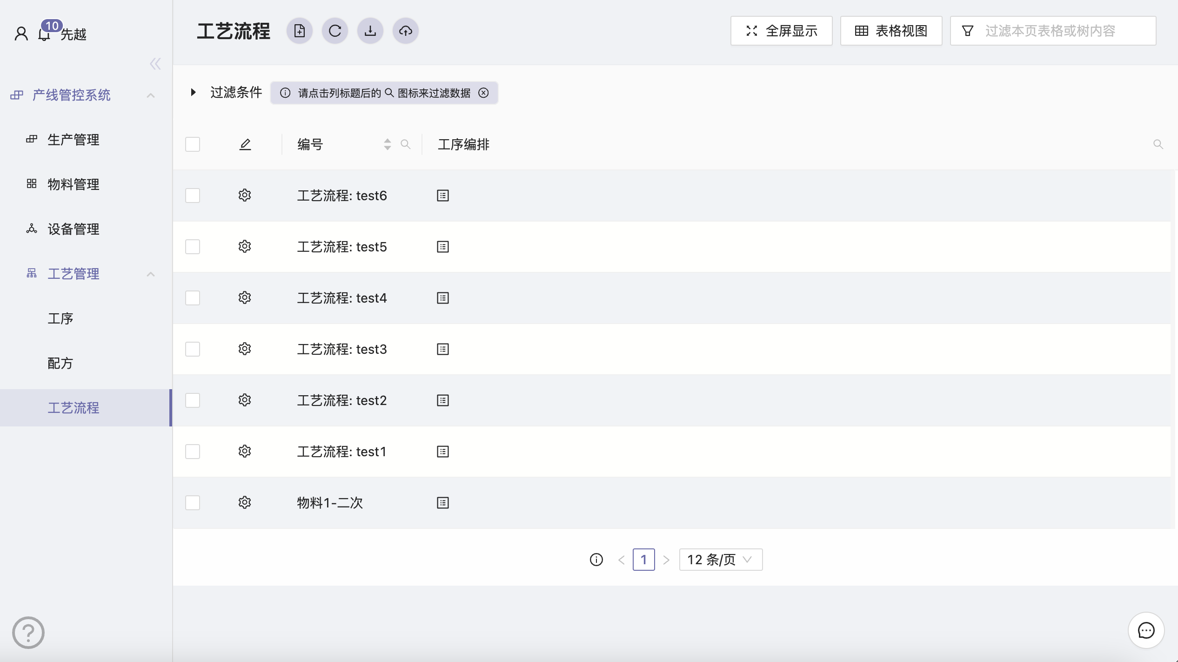Click the new document icon beside the title

[300, 31]
